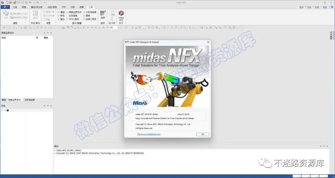Pin the 输出 panel with pushpin icon

[324, 146]
